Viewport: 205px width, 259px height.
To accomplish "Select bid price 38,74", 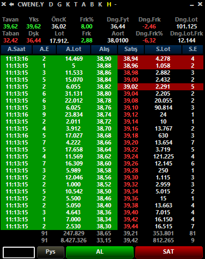I will (104, 114).
